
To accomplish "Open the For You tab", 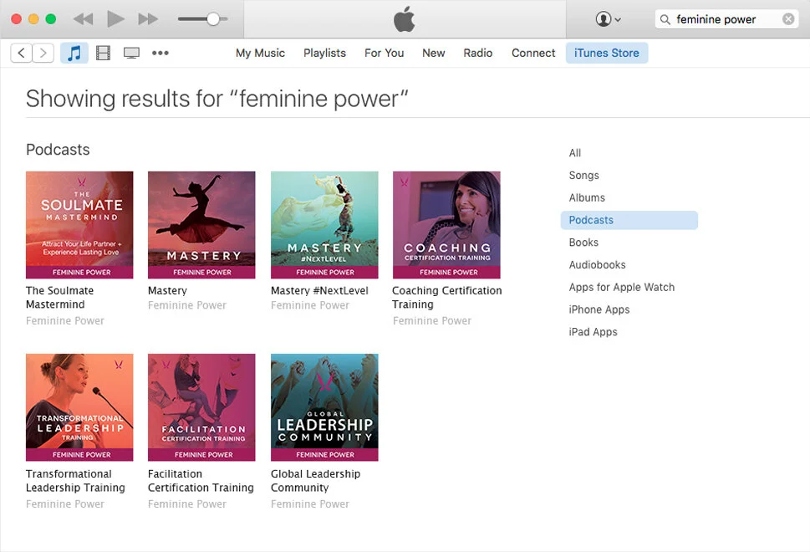I will pos(384,53).
